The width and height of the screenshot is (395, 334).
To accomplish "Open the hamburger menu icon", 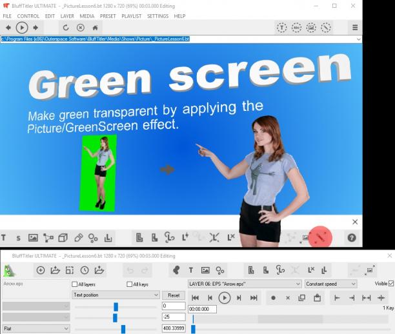I will click(x=355, y=28).
